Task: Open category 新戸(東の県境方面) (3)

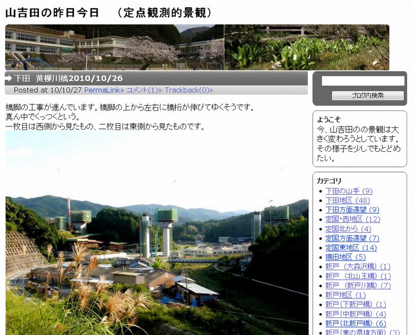Action: (363, 332)
